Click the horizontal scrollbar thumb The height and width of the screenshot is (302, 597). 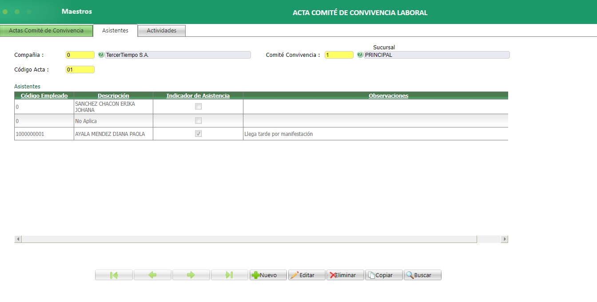(249, 239)
